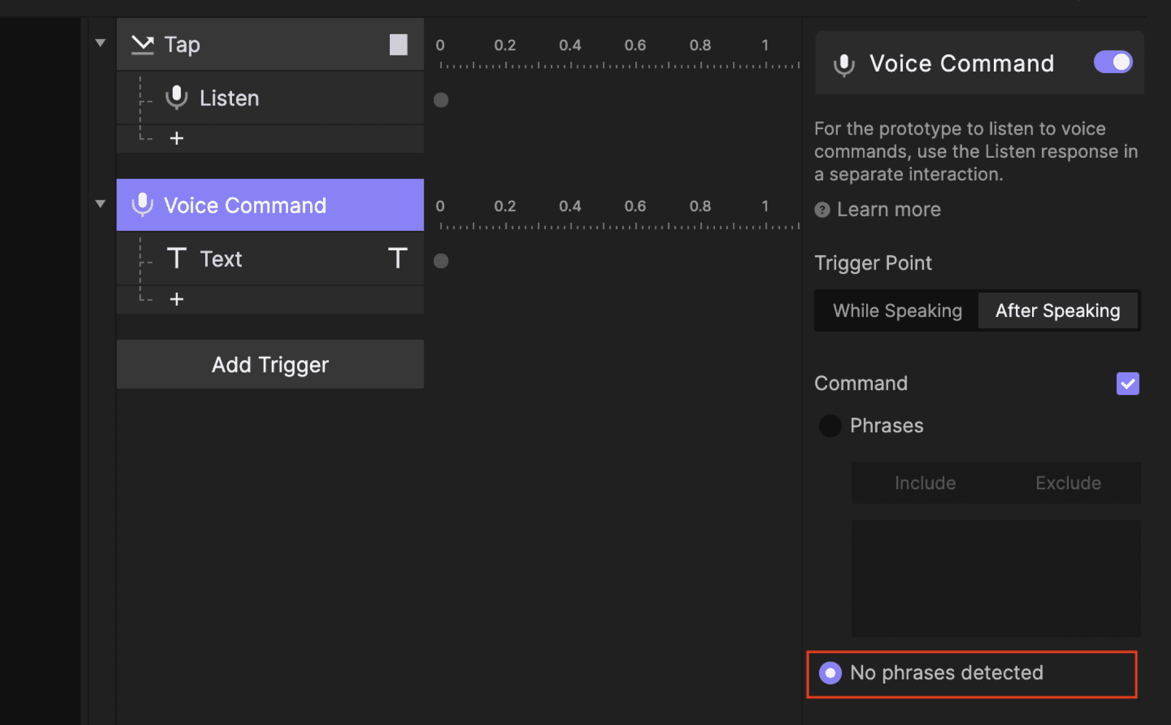Screen dimensions: 1171x725
Task: Click the microphone icon beside the Listen response
Action: pyautogui.click(x=177, y=97)
